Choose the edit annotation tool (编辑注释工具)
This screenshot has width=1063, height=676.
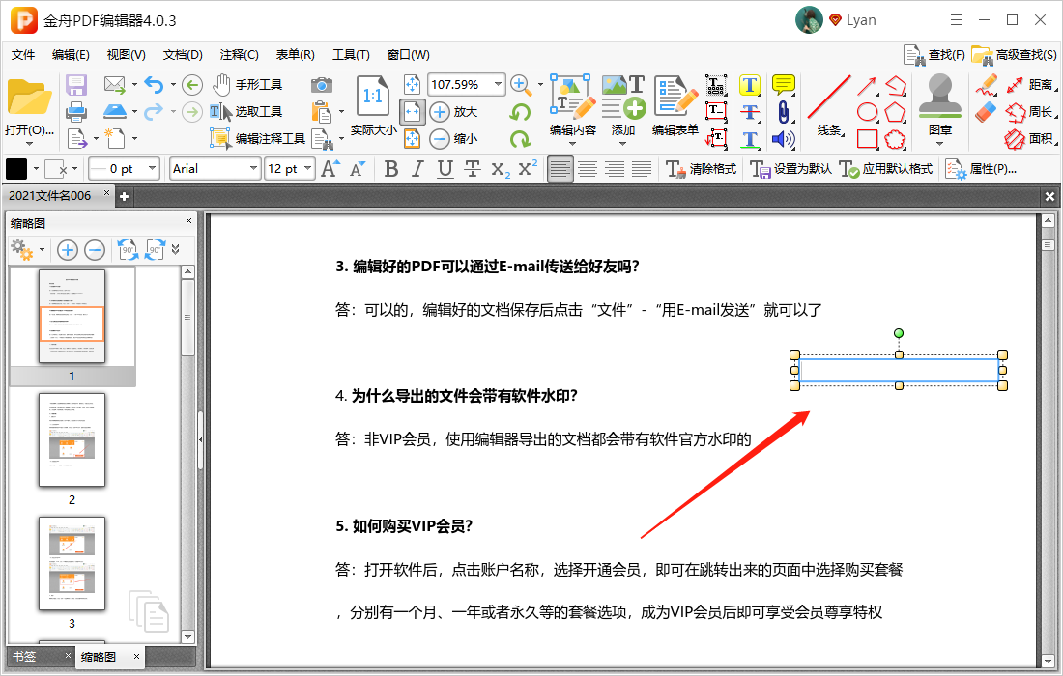click(x=258, y=139)
